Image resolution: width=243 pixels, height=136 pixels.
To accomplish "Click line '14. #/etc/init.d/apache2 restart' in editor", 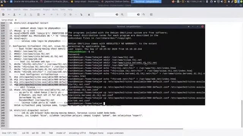I will (29, 110).
